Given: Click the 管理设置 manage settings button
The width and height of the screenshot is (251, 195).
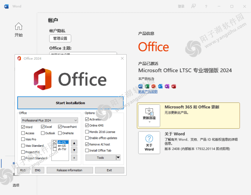Looking at the screenshot, I should click(60, 38).
